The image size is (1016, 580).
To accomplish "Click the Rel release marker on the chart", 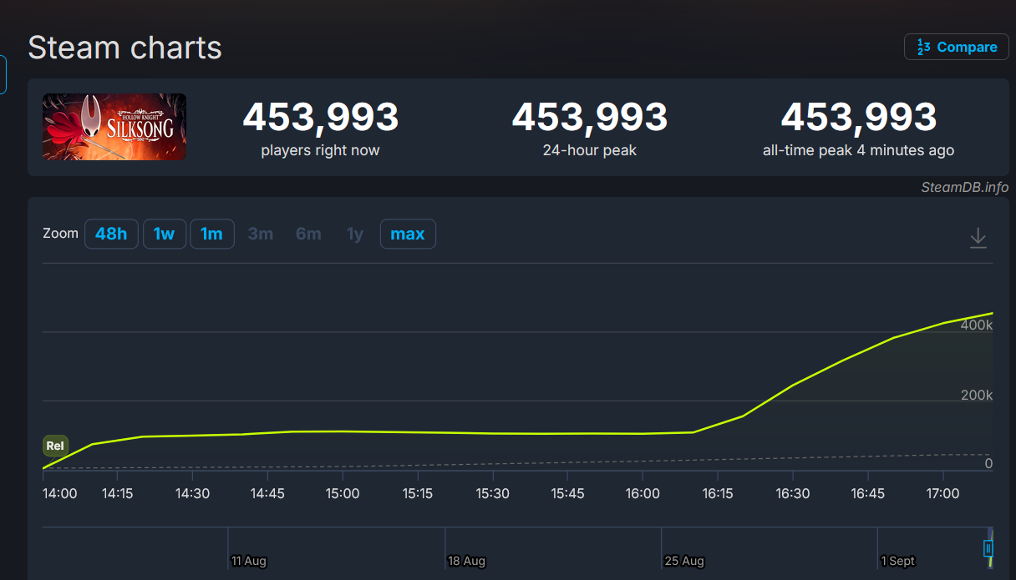I will click(x=55, y=446).
